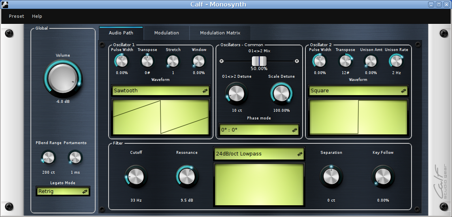Open the 24dB/oct Lowpass filter dropdown
452x217 pixels.
[259, 153]
